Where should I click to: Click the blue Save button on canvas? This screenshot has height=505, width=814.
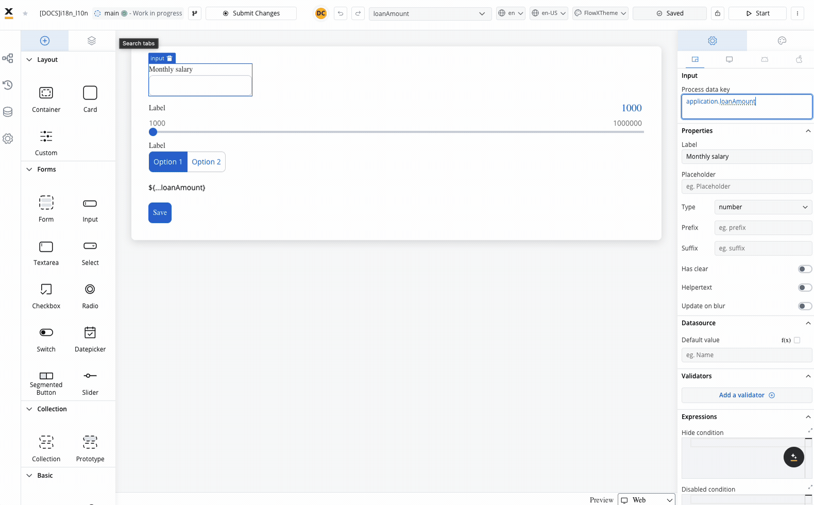point(160,213)
